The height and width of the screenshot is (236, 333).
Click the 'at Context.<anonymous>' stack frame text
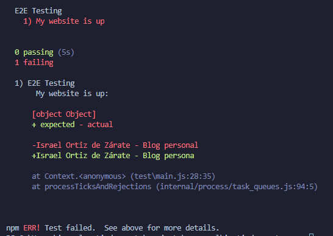pos(79,176)
